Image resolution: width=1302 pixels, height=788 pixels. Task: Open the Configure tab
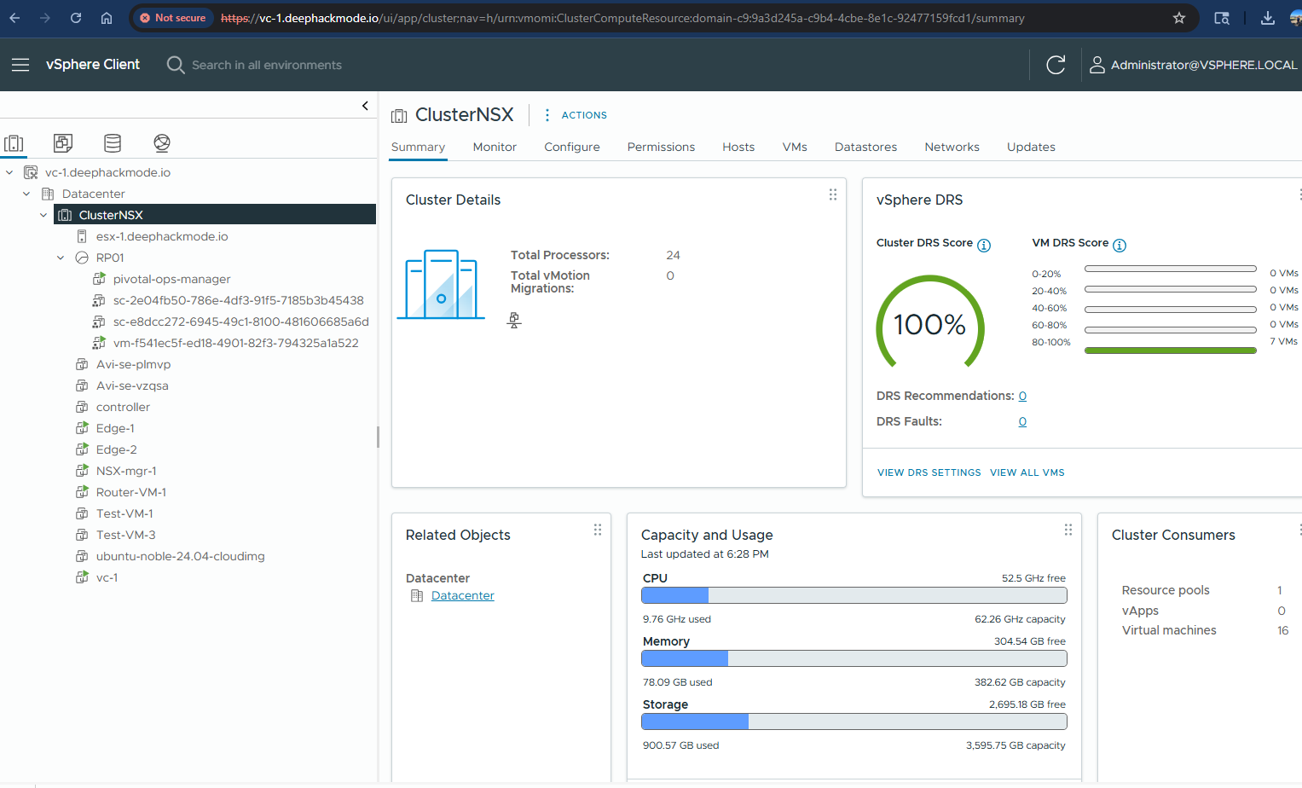pos(572,147)
